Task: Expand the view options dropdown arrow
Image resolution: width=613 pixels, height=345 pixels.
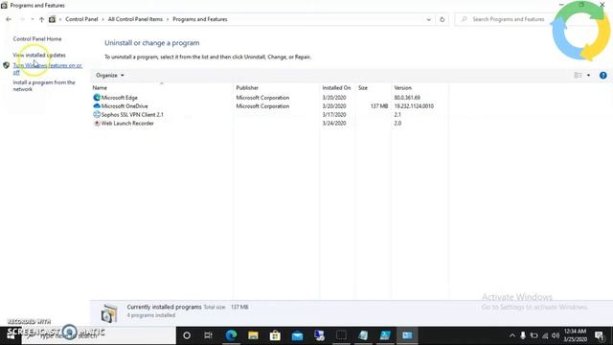Action: (x=588, y=75)
